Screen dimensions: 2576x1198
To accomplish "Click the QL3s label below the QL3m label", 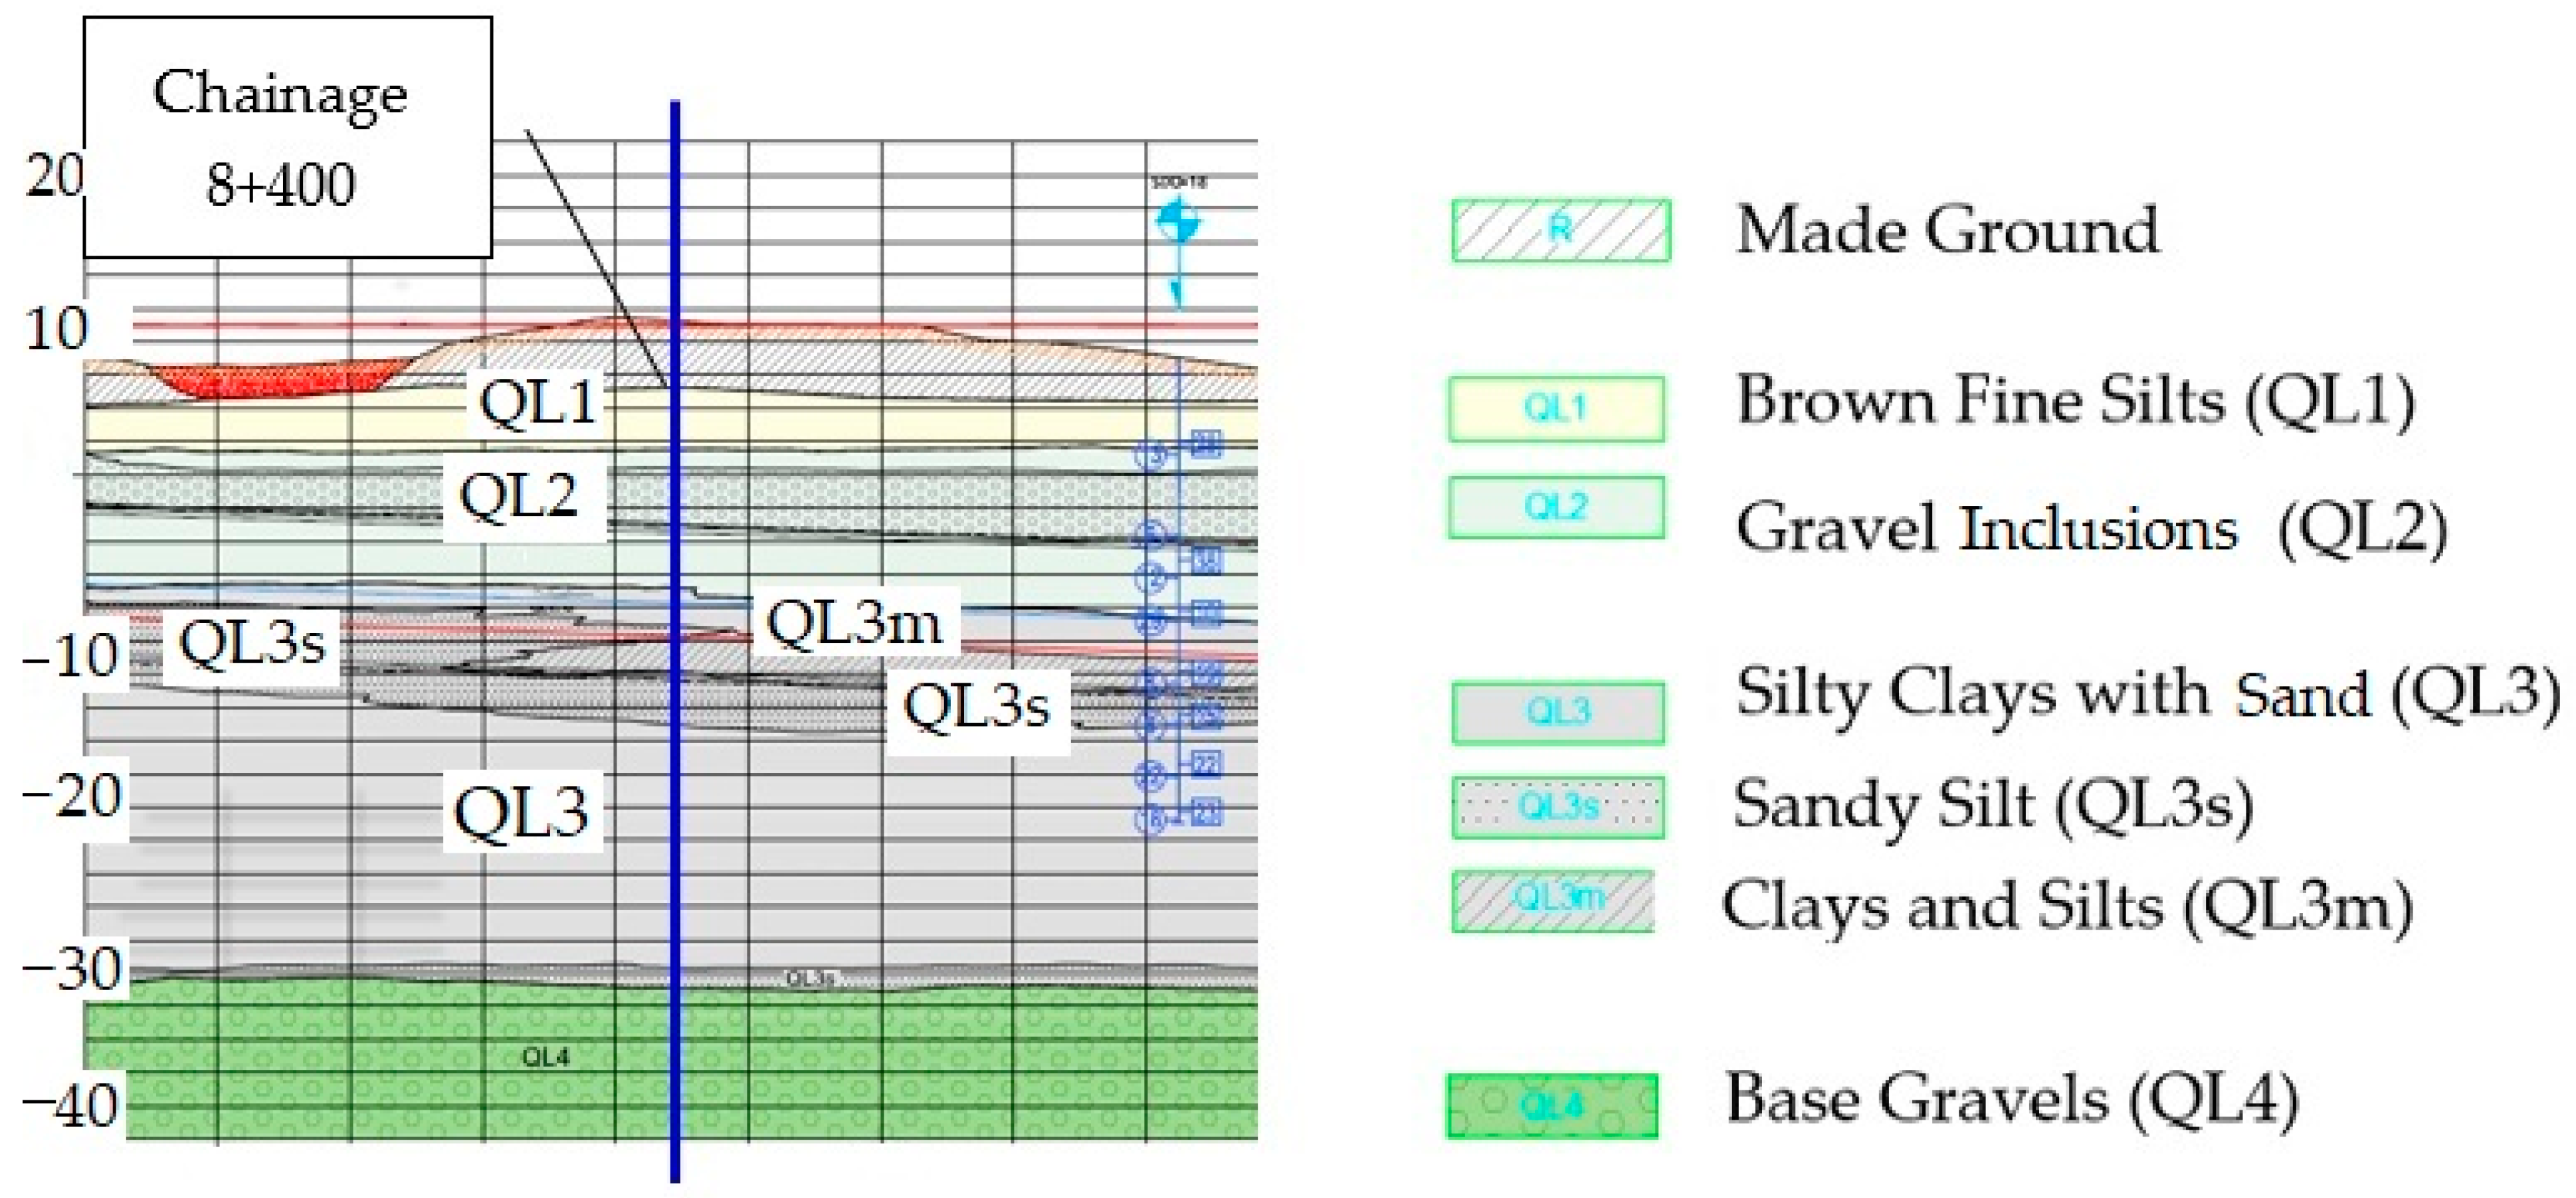I will [976, 707].
